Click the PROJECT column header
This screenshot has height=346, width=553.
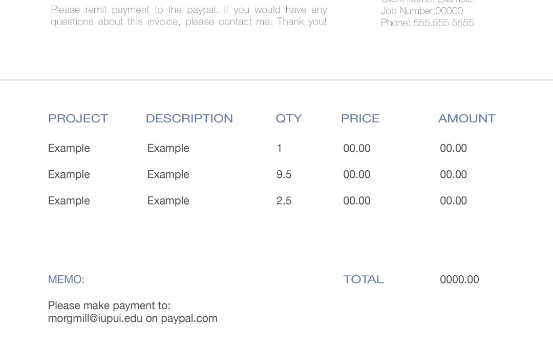click(78, 118)
